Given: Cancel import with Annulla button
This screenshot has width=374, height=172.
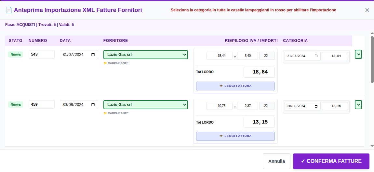Looking at the screenshot, I should tap(276, 161).
